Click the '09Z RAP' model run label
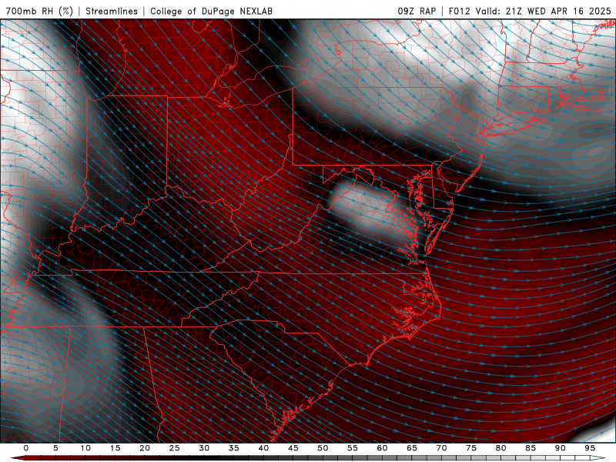Viewport: 616px width, 462px height. click(x=417, y=11)
